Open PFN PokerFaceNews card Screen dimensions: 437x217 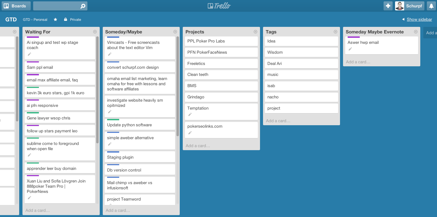221,52
